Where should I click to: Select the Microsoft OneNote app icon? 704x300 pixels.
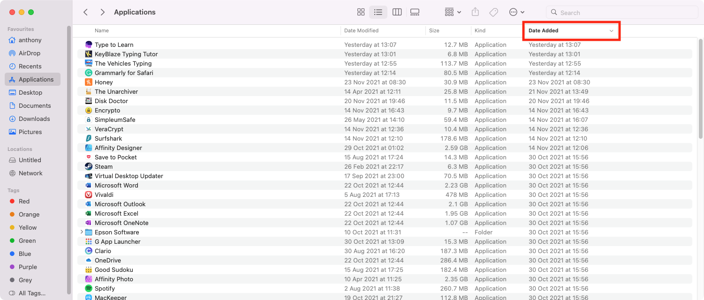[89, 223]
